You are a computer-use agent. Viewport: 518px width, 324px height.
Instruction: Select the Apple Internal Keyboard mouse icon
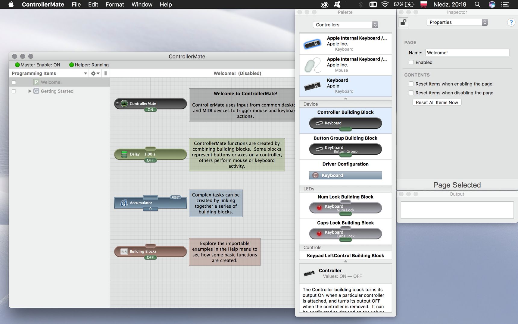pyautogui.click(x=312, y=65)
